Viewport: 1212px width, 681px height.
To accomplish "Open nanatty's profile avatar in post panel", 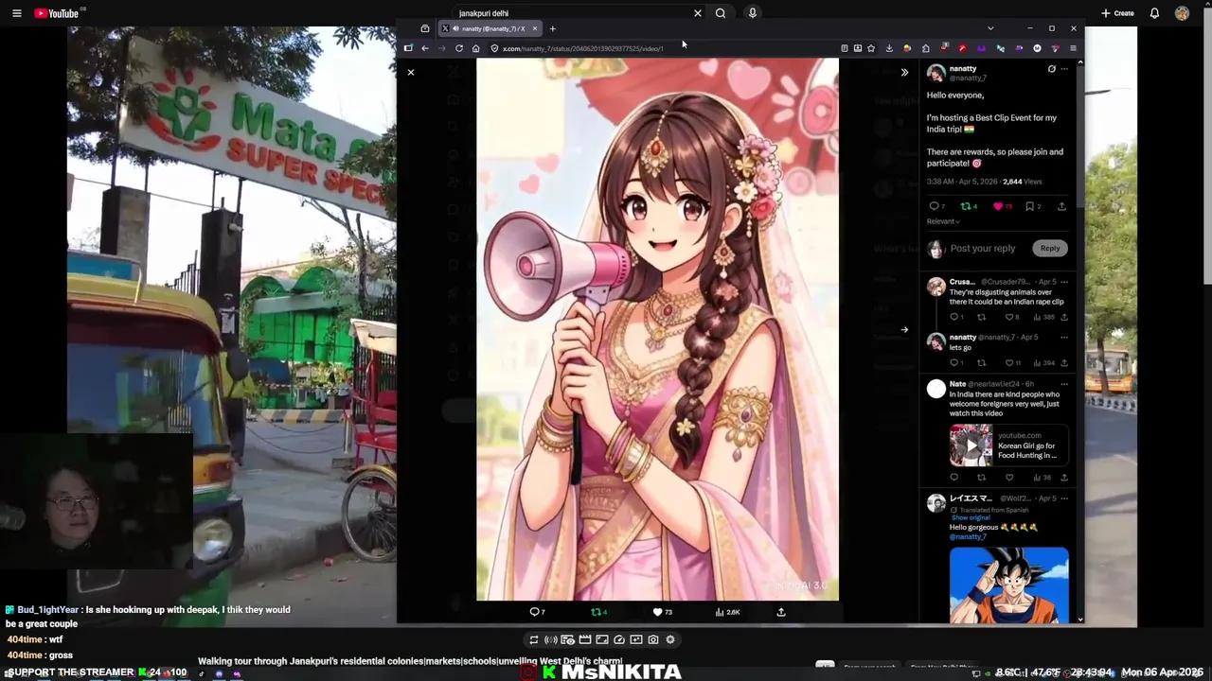I will click(x=936, y=73).
